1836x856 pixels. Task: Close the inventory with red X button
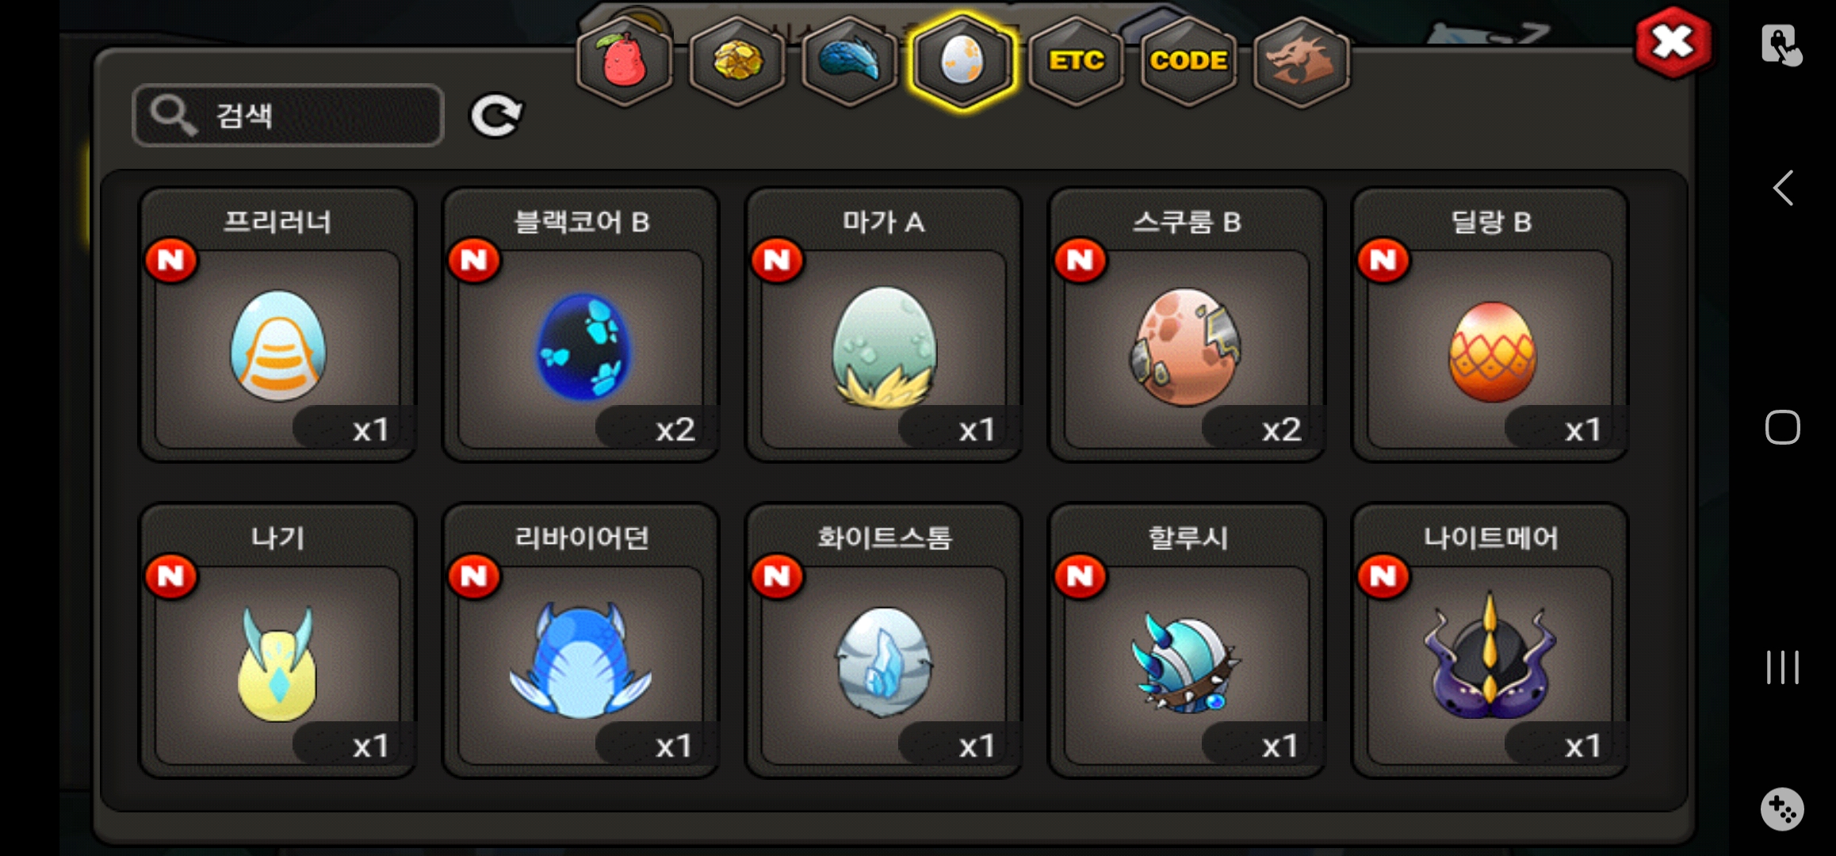coord(1673,43)
